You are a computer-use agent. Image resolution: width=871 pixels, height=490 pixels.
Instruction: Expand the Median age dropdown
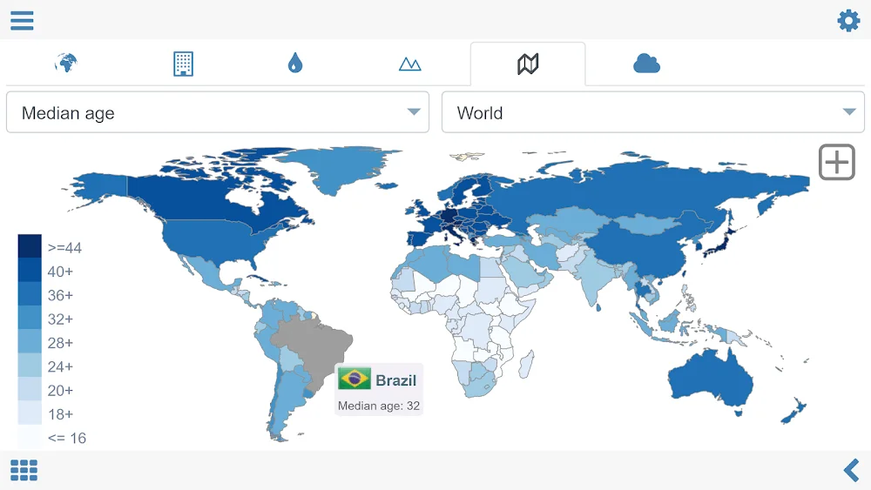pyautogui.click(x=218, y=112)
